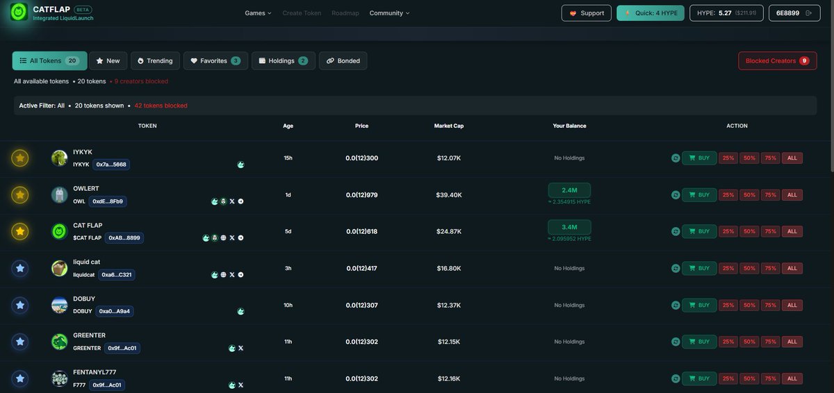The width and height of the screenshot is (834, 393).
Task: Click DOBUY's LiquidLaunch icon
Action: point(240,312)
